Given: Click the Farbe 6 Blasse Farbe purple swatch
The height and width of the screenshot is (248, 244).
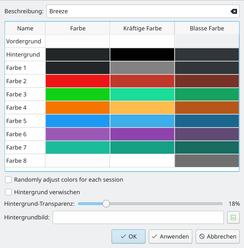Looking at the screenshot, I should 207,134.
